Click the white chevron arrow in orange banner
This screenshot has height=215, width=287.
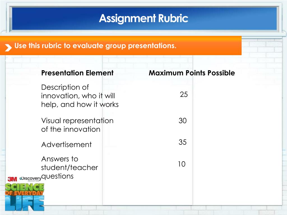click(x=8, y=48)
